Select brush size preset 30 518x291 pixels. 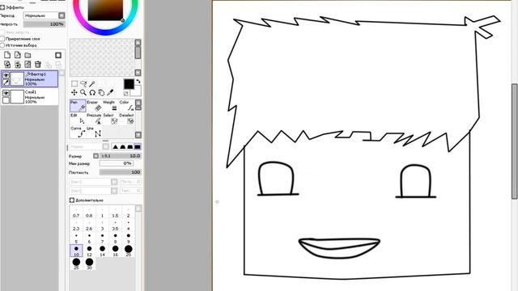coord(89,264)
